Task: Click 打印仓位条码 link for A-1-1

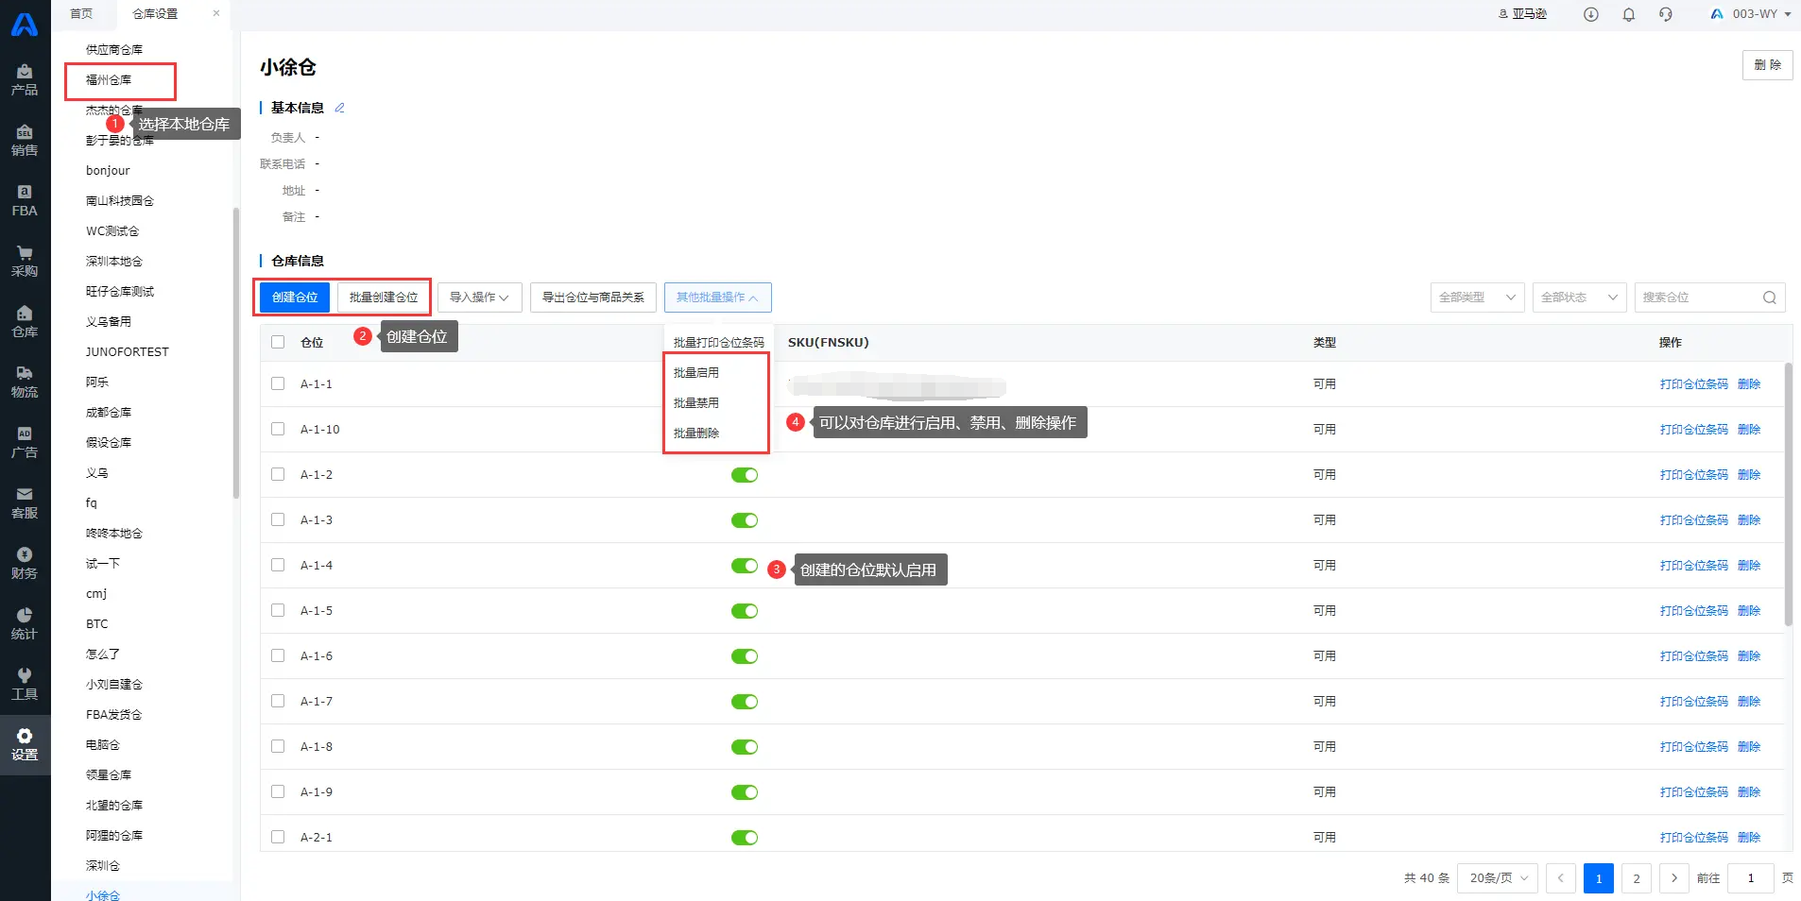Action: coord(1693,384)
